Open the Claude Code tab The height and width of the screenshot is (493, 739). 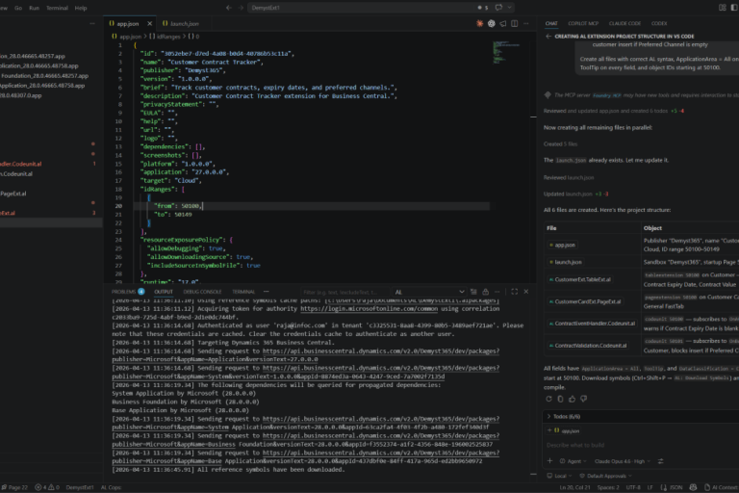[624, 23]
